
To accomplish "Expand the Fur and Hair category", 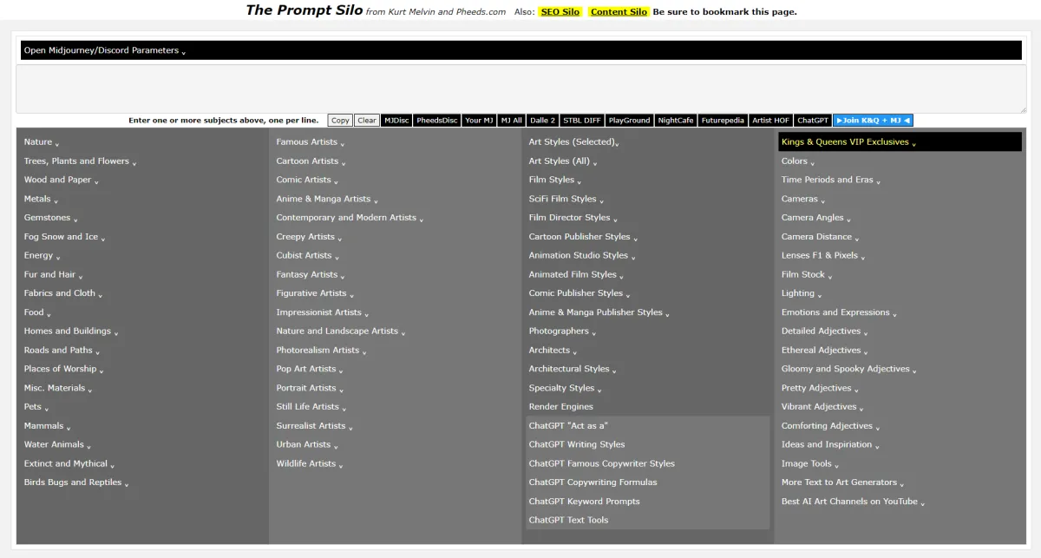I will tap(53, 275).
